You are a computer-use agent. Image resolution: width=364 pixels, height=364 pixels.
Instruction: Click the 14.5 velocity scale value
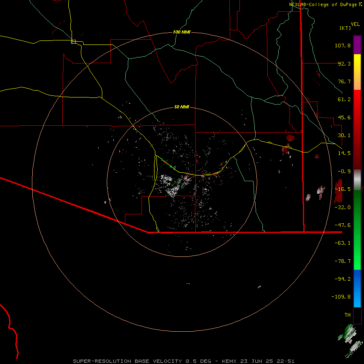pyautogui.click(x=344, y=153)
